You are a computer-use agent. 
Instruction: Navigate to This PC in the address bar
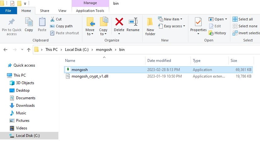click(x=51, y=50)
